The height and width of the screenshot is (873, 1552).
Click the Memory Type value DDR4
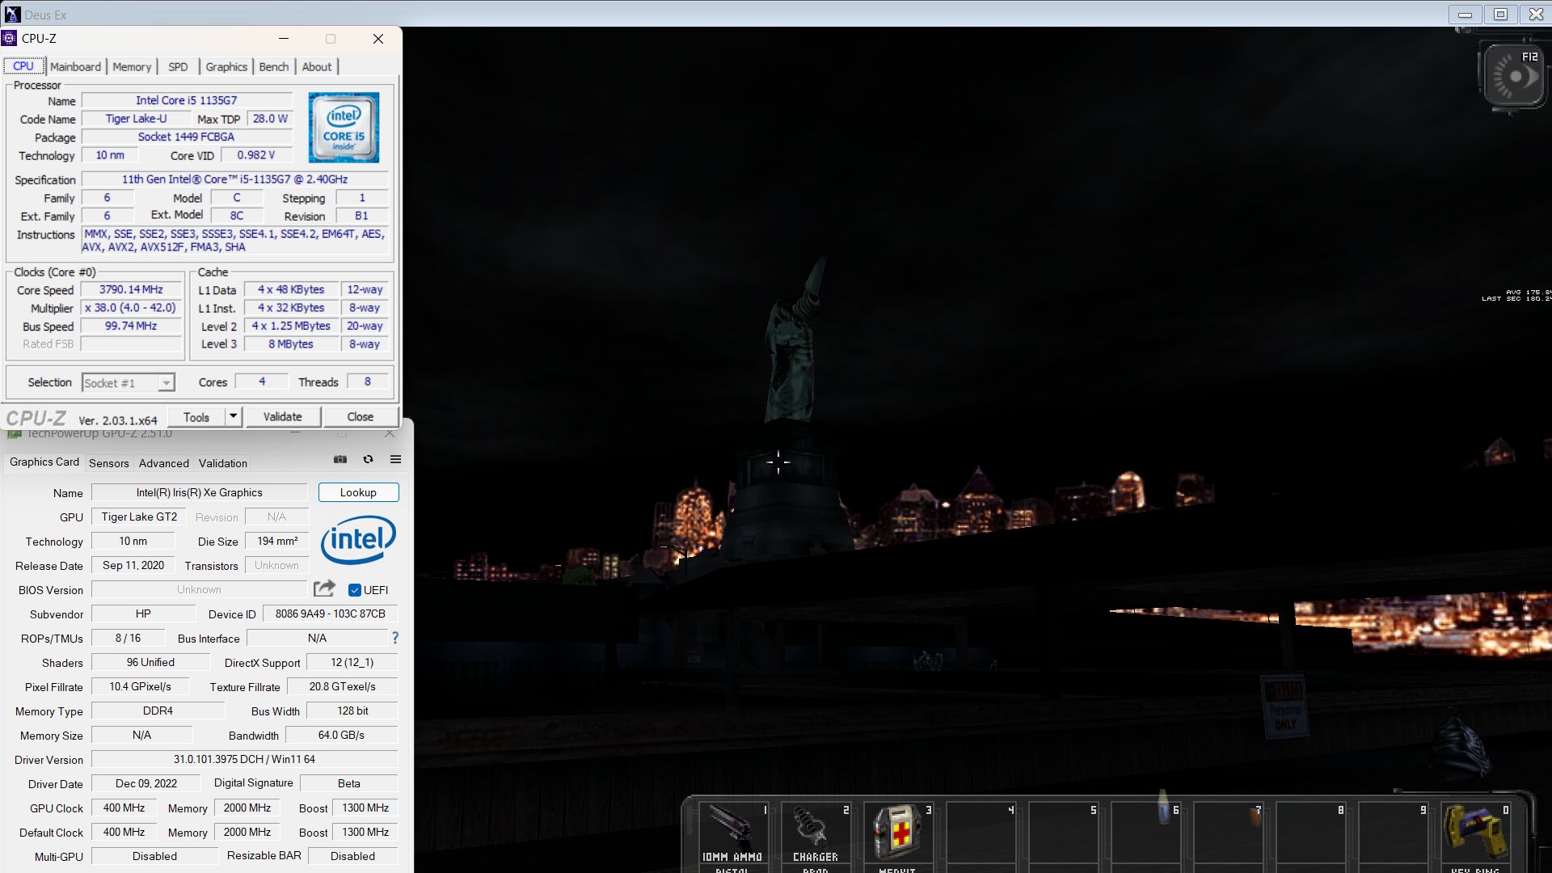158,711
